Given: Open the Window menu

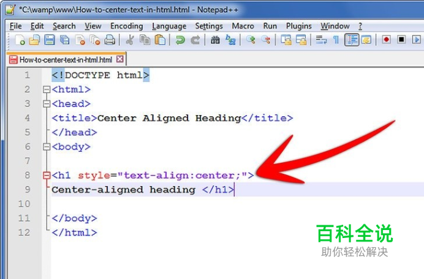Looking at the screenshot, I should tap(335, 26).
